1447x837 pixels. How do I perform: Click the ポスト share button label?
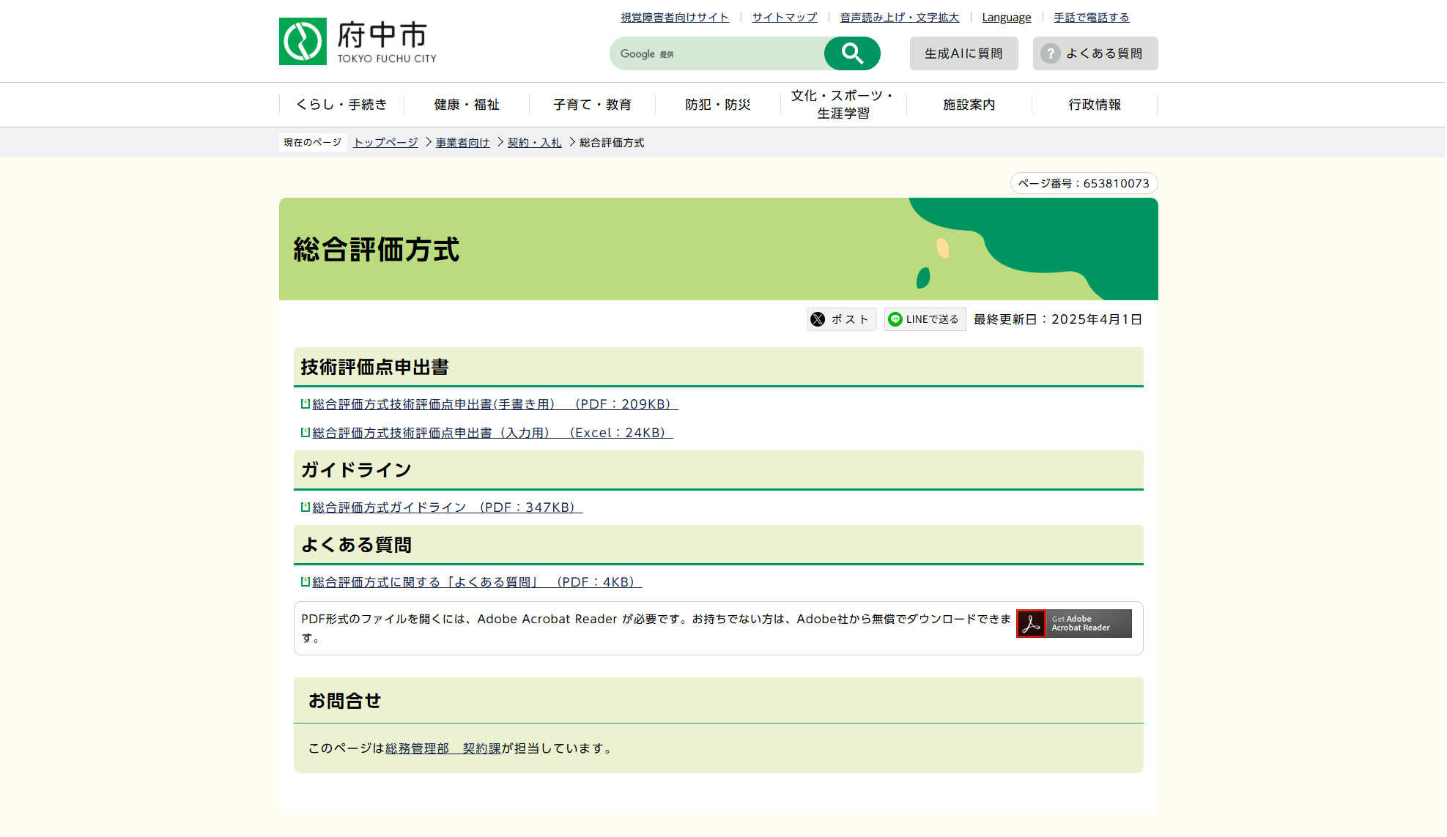pos(850,319)
